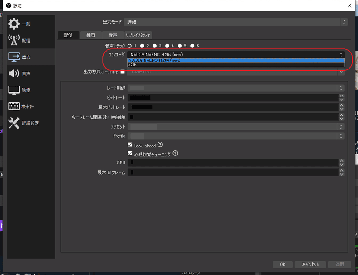Click the 最大 B フレーム input field
Screen dimensions: 358x275
(x=233, y=172)
